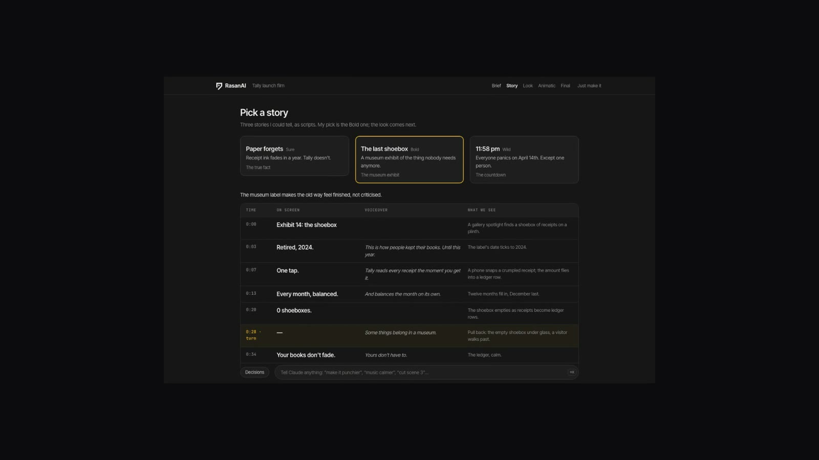Click the Tally launch film project title
The height and width of the screenshot is (460, 819).
268,86
